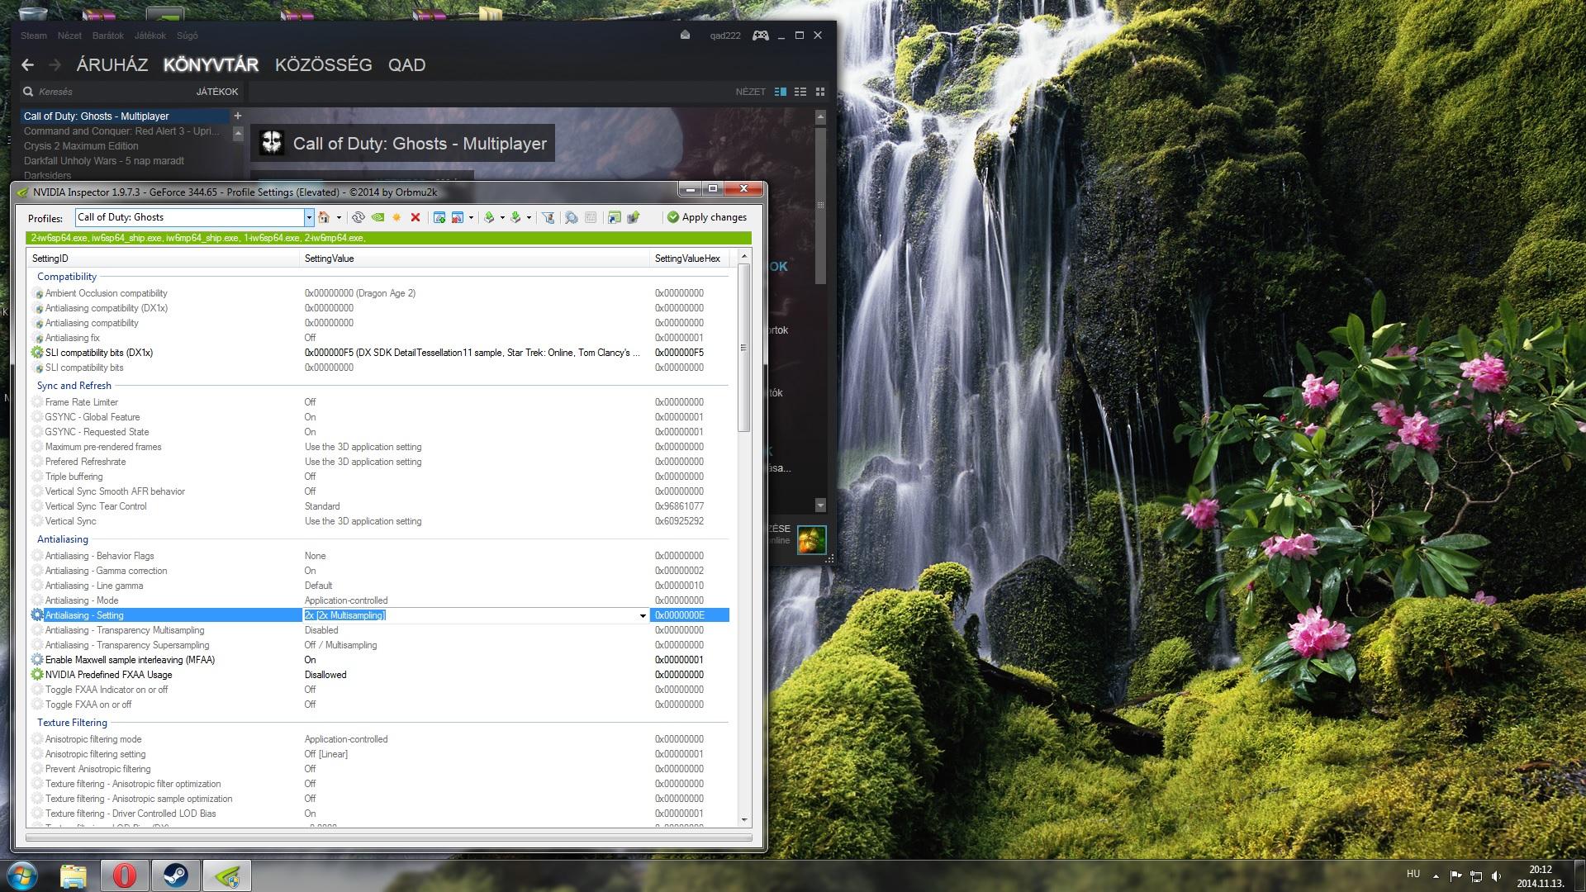This screenshot has width=1586, height=892.
Task: Open the import profiles dropdown arrow
Action: [x=529, y=218]
